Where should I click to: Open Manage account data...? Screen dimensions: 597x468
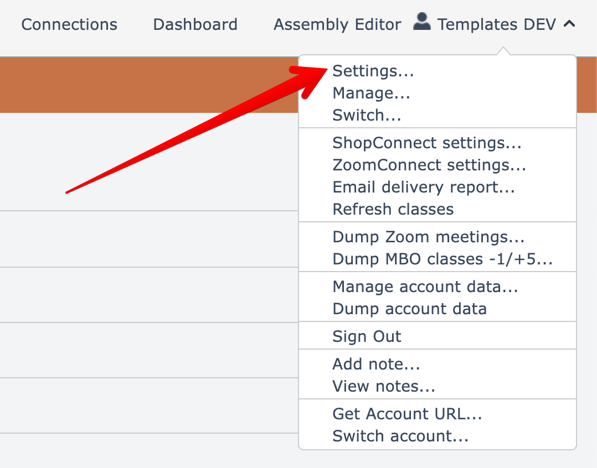tap(425, 287)
